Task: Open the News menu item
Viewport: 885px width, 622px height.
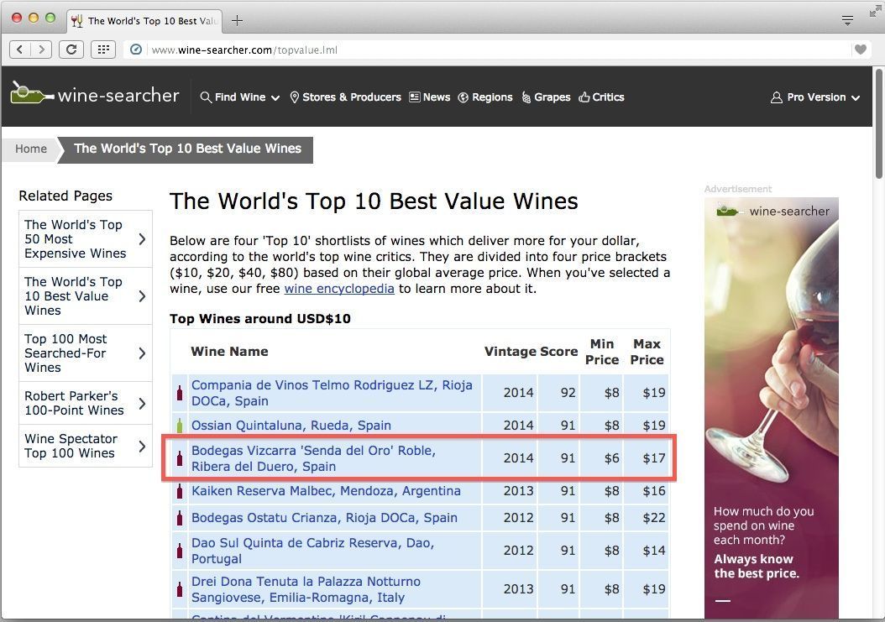Action: (x=436, y=97)
